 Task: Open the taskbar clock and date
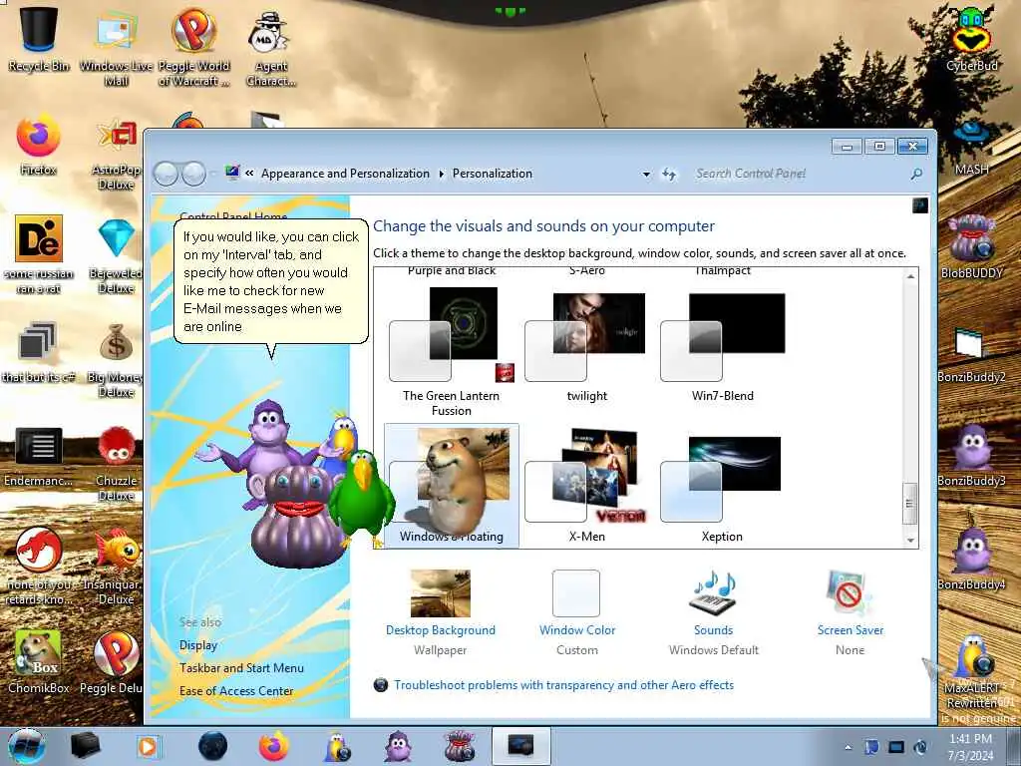pos(970,747)
